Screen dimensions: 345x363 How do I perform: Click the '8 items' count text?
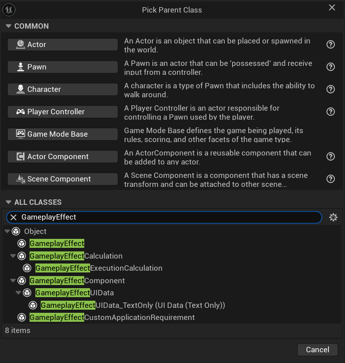[17, 330]
